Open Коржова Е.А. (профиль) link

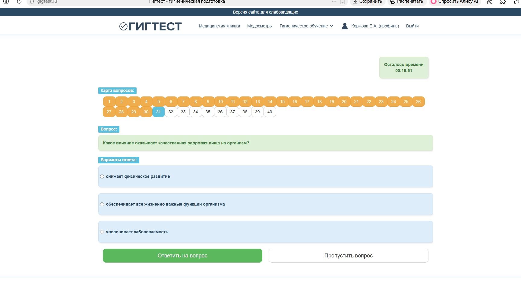375,26
